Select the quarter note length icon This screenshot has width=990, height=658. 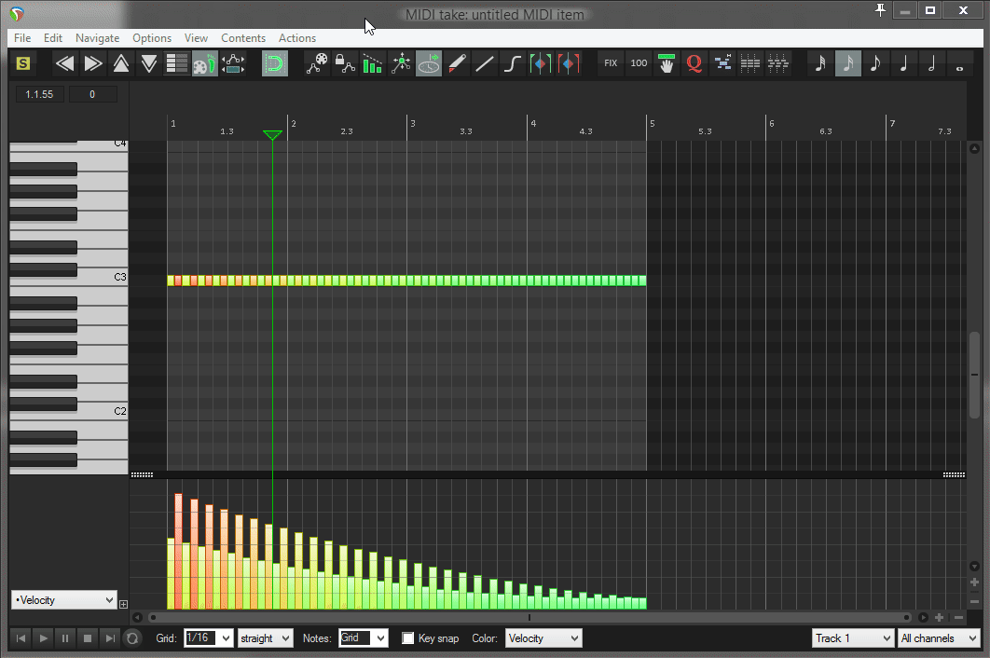pyautogui.click(x=903, y=63)
